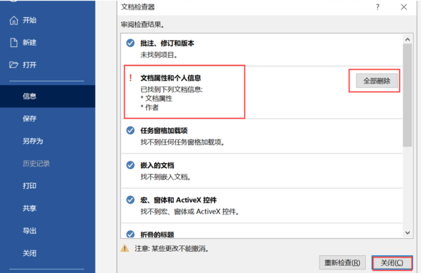421x273 pixels.
Task: Click the checkmark icon beside 折叠的标题
Action: tap(131, 234)
